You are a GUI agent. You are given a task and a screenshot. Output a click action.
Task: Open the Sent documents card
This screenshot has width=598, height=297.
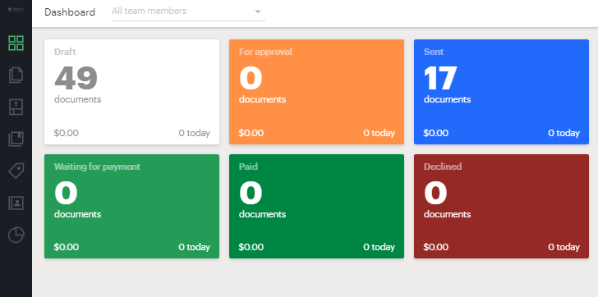click(501, 92)
